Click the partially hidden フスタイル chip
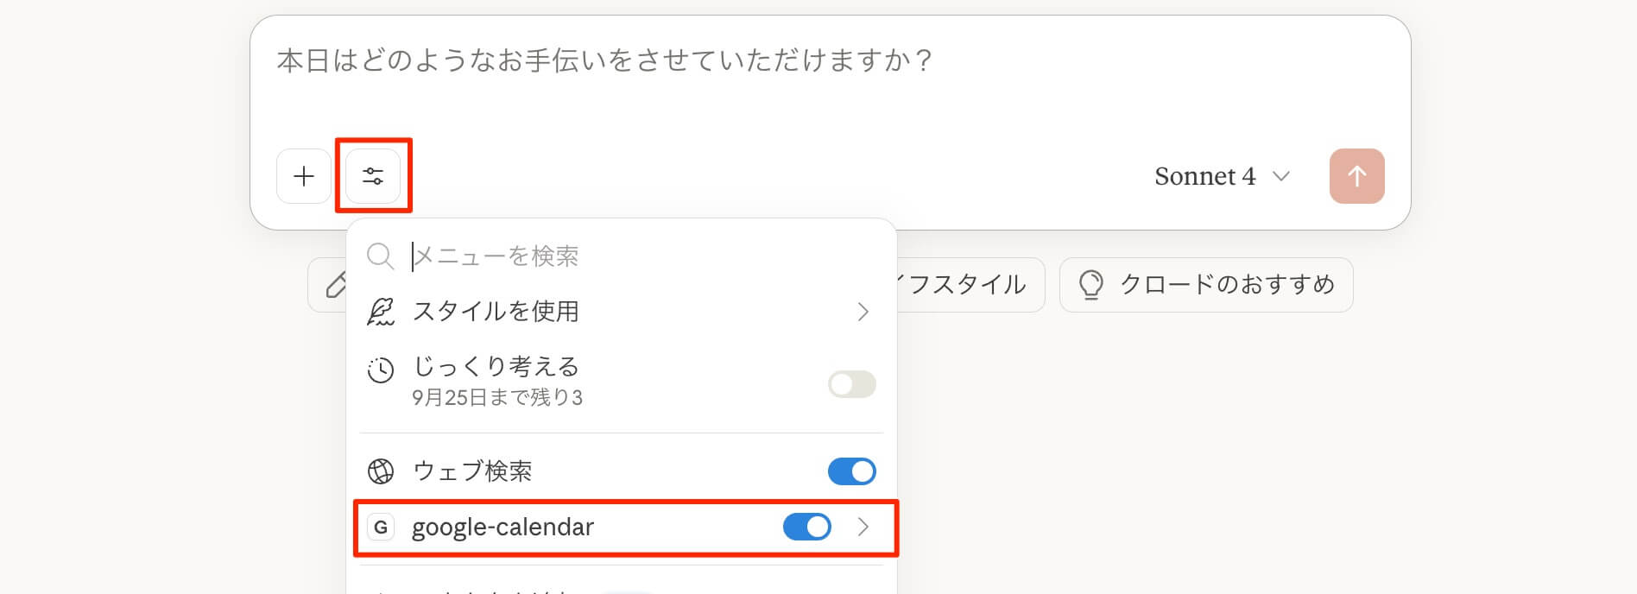 coord(969,284)
